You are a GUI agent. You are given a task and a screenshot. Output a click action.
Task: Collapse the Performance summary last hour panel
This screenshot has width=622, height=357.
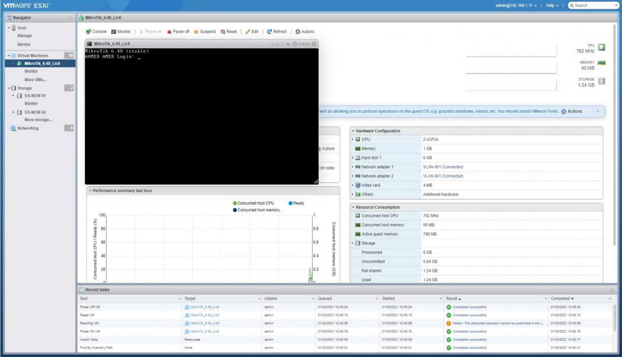click(90, 191)
